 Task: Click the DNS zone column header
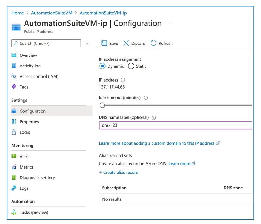tap(233, 188)
